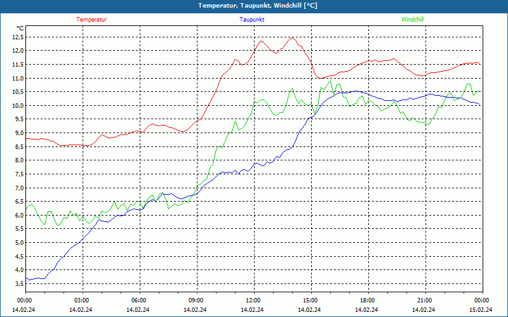
Task: Click the 10,5 y-axis value
Action: (x=18, y=91)
